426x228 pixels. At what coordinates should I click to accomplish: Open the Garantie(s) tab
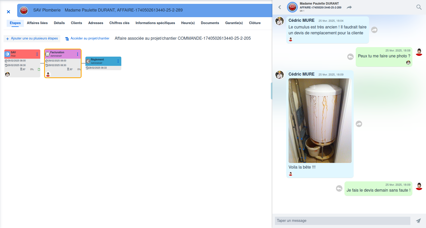(x=234, y=23)
